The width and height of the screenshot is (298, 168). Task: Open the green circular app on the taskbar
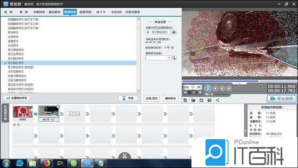[74, 163]
